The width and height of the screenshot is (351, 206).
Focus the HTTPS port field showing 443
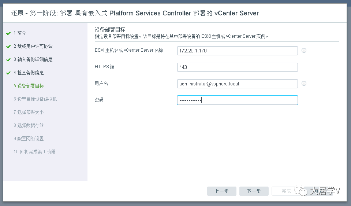[x=238, y=67]
